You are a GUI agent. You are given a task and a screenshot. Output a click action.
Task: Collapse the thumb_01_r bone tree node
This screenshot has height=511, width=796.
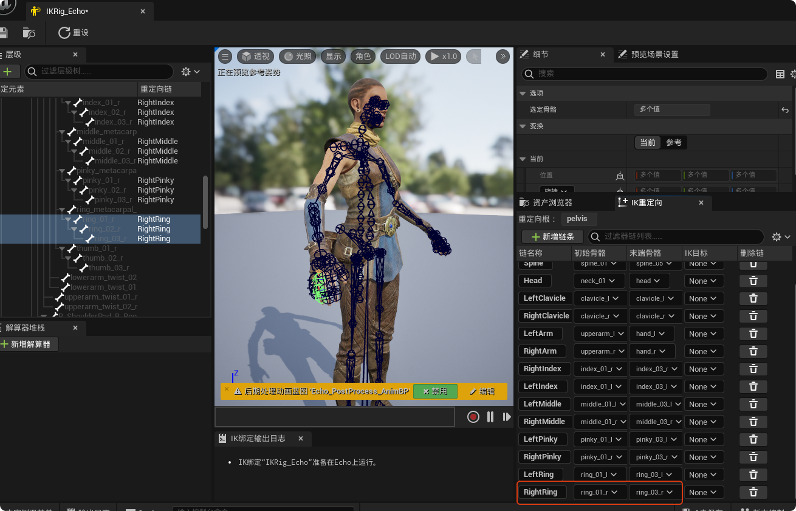tap(63, 249)
